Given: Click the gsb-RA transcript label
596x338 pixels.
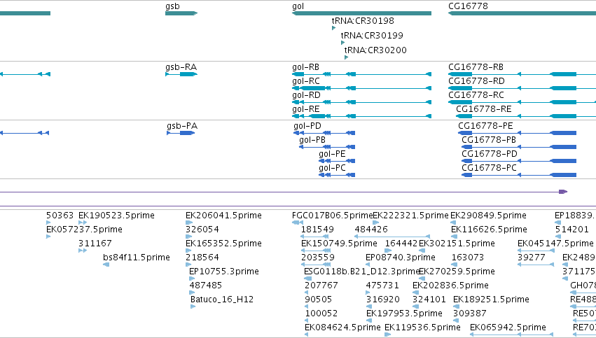Looking at the screenshot, I should pos(181,67).
